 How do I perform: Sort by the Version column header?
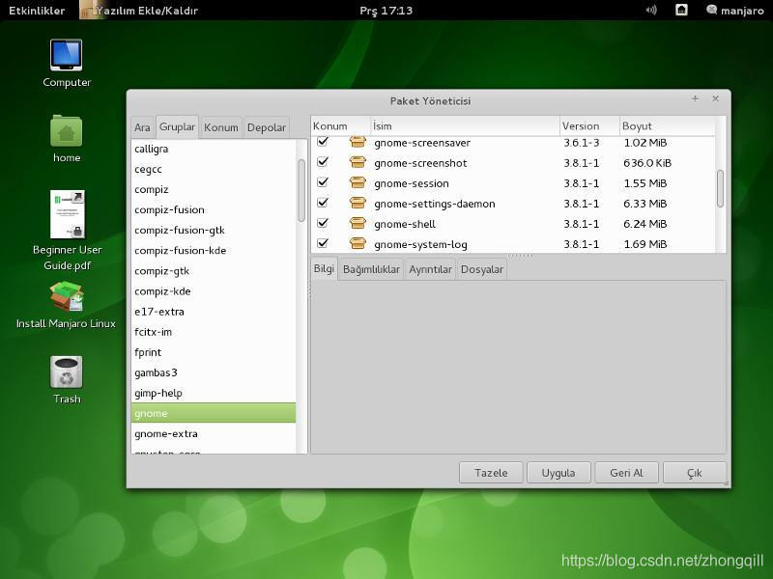coord(589,126)
